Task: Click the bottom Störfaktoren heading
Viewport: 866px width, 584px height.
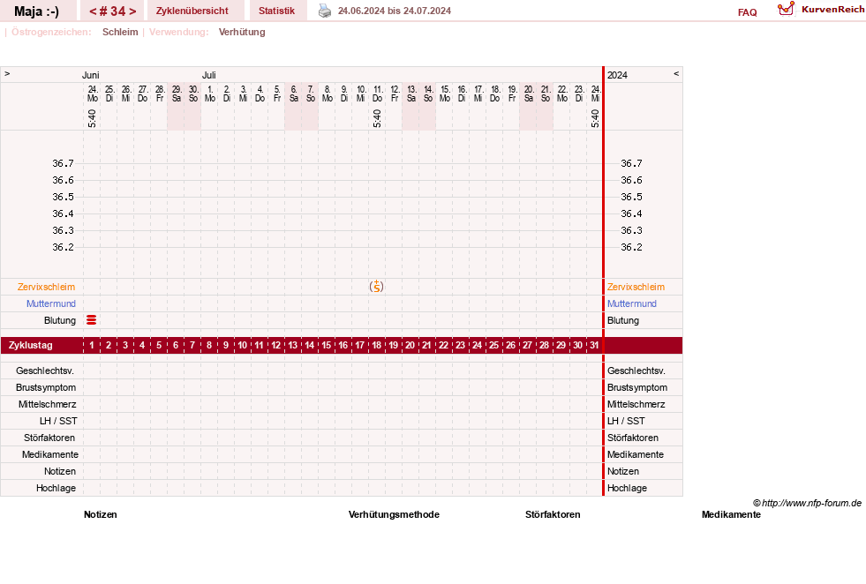Action: pos(553,514)
